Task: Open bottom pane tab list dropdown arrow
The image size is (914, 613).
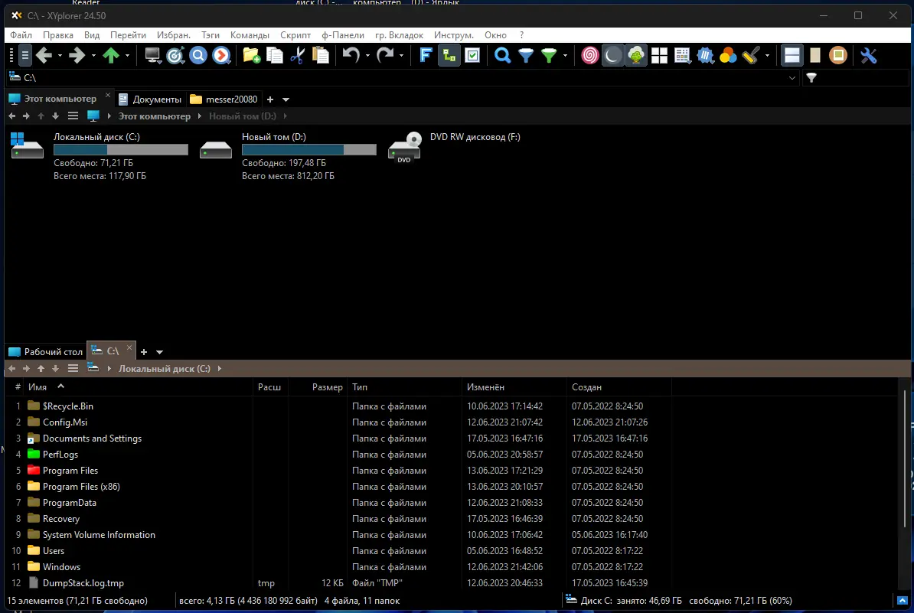Action: (x=159, y=352)
